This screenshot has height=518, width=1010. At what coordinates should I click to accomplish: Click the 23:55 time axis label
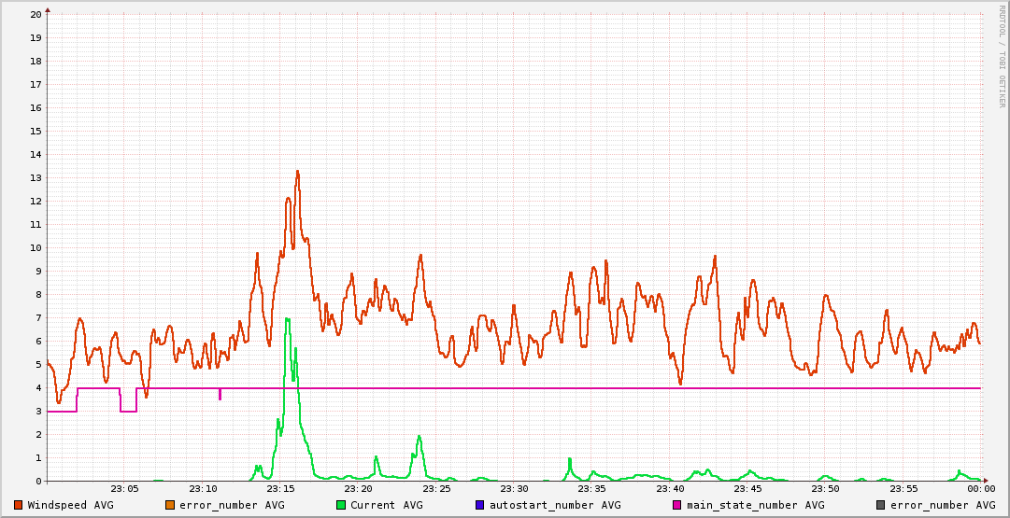[x=904, y=490]
